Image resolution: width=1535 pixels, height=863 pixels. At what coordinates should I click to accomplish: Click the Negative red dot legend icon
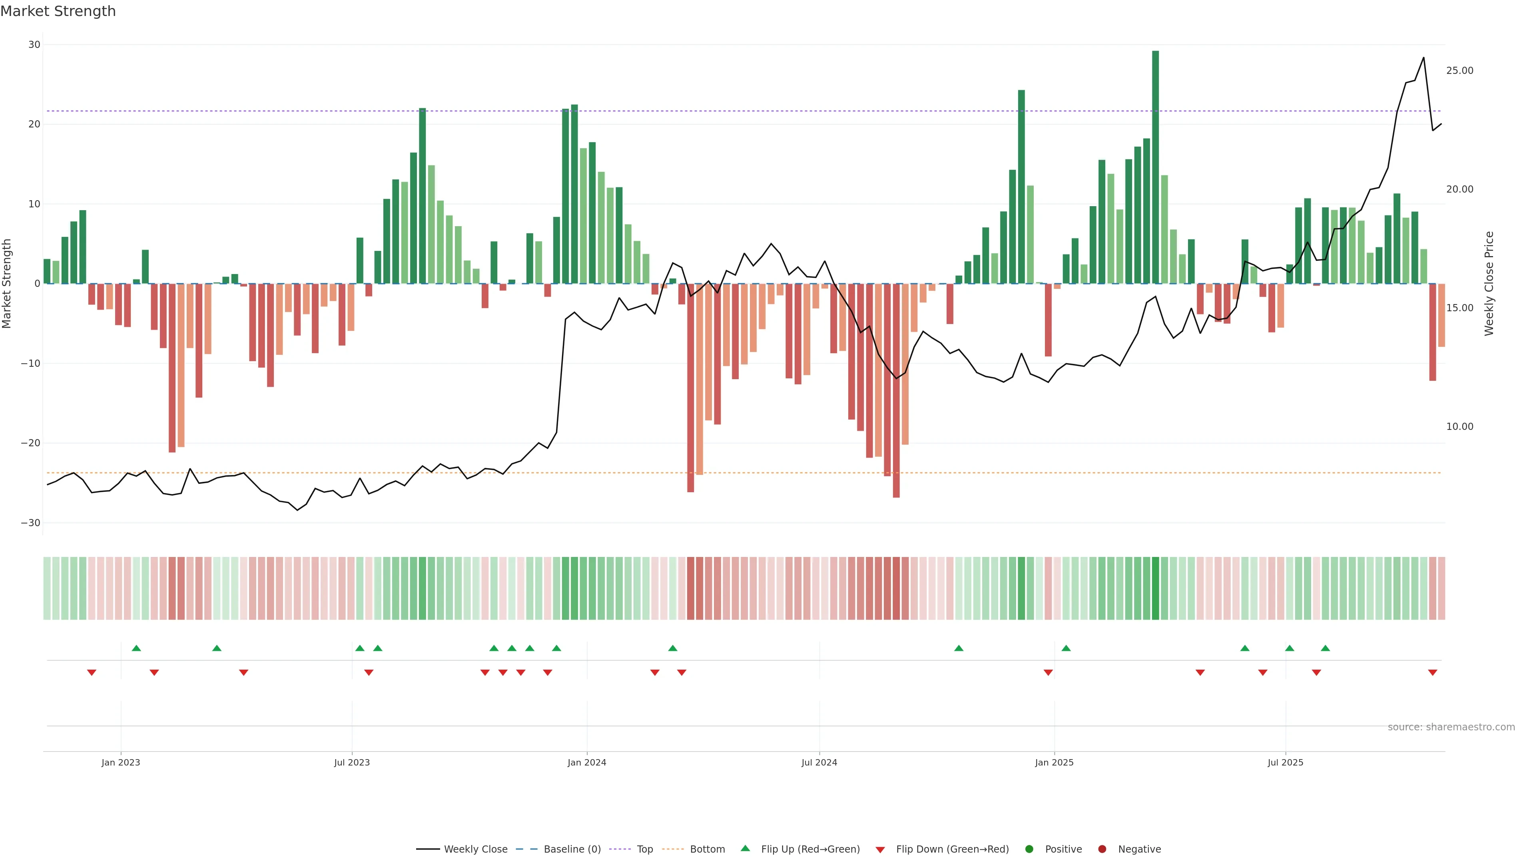coord(1102,849)
